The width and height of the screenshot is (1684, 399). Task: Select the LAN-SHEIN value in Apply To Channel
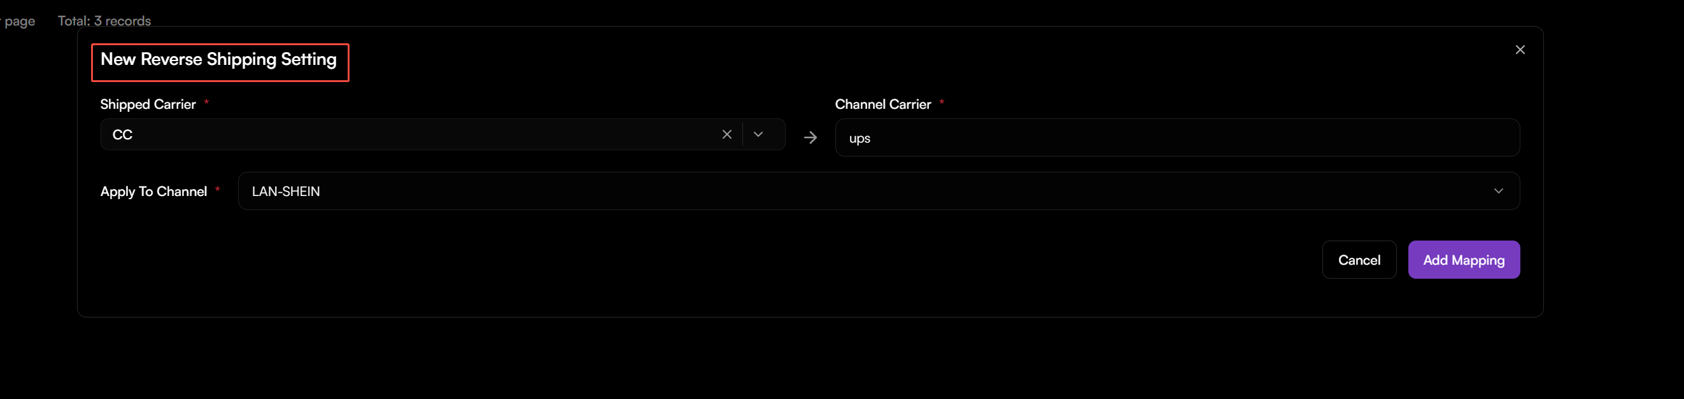pos(286,191)
